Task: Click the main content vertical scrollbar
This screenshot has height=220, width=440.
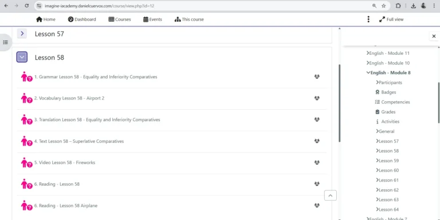Action: (x=339, y=103)
